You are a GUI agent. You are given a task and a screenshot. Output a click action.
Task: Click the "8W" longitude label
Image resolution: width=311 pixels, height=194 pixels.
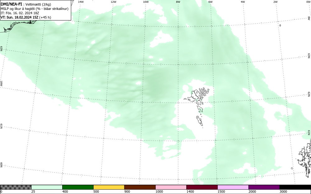pos(178,2)
